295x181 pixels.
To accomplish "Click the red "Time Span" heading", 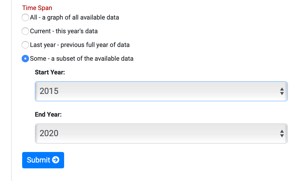I will pos(37,8).
